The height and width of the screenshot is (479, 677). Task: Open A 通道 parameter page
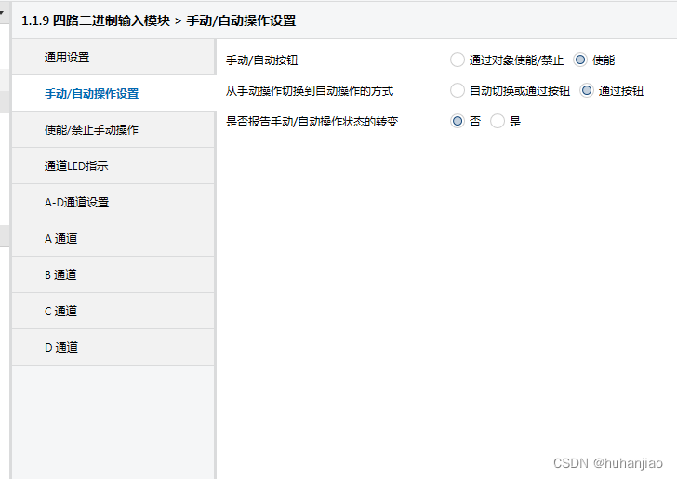click(61, 239)
